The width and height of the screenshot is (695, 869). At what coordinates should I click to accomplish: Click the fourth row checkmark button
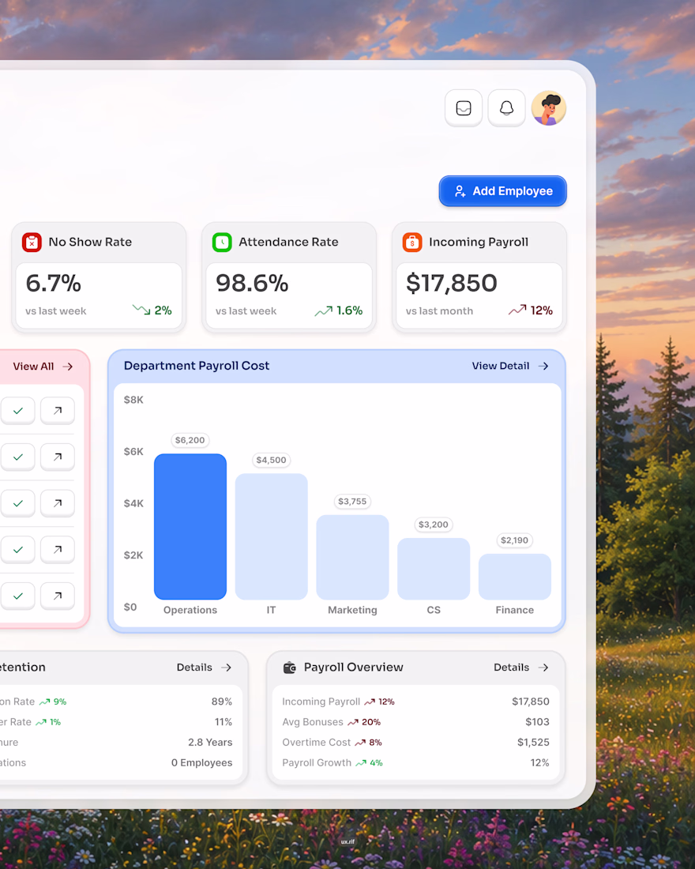pos(17,550)
